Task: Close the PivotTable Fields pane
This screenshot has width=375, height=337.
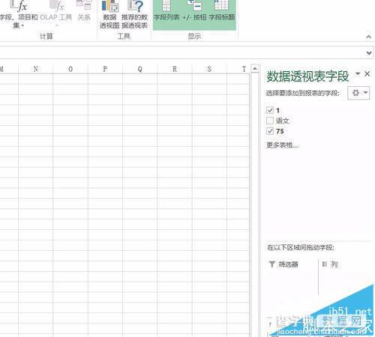Action: click(x=367, y=73)
